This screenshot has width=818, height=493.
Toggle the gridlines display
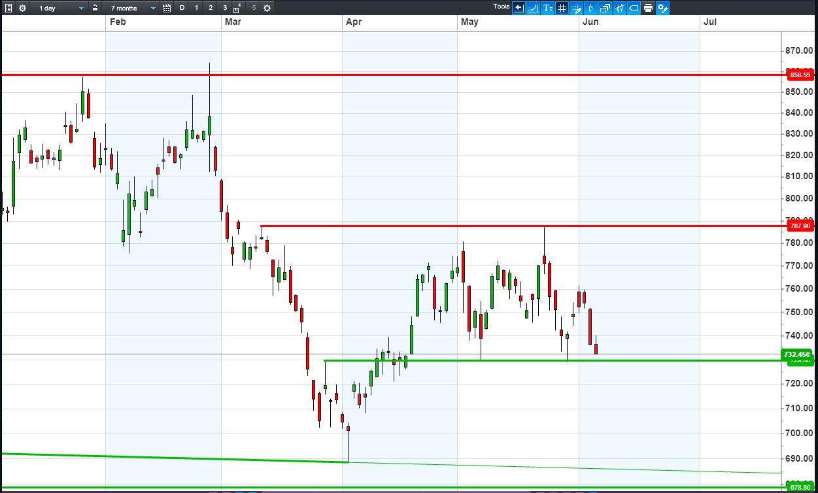[562, 8]
